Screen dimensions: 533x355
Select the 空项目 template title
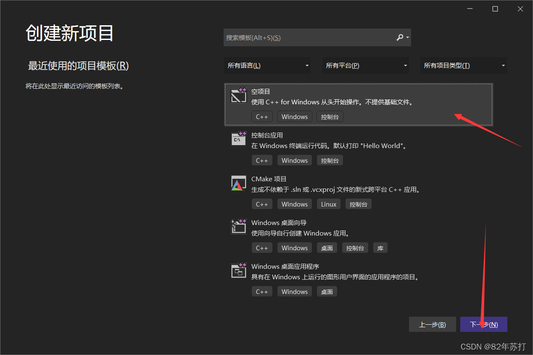pyautogui.click(x=261, y=91)
